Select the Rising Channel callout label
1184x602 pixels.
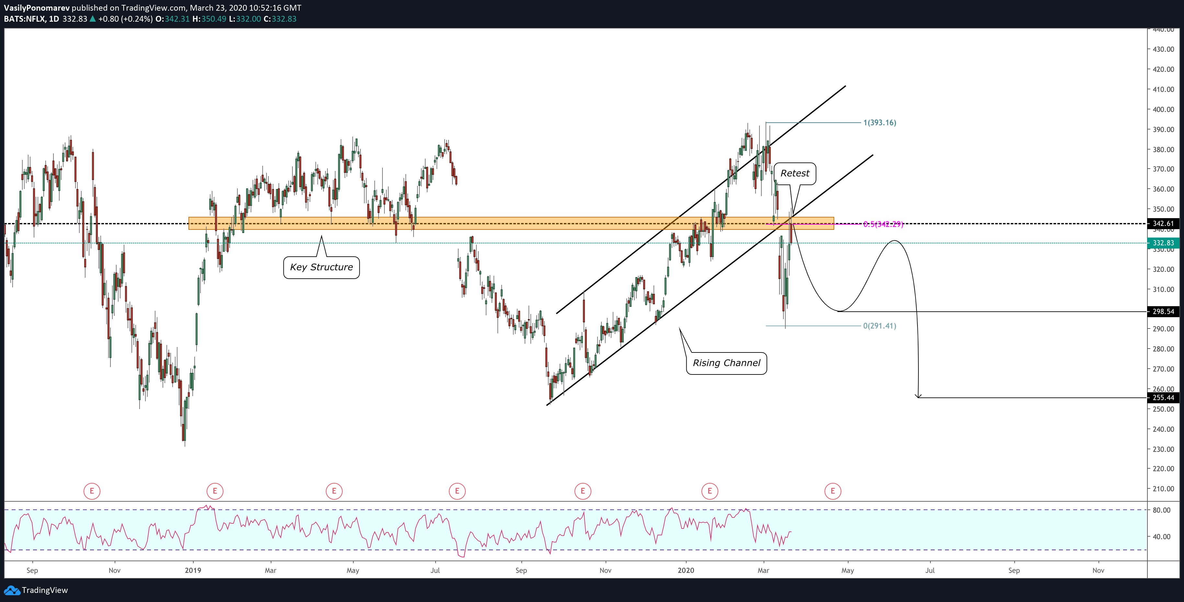tap(726, 363)
